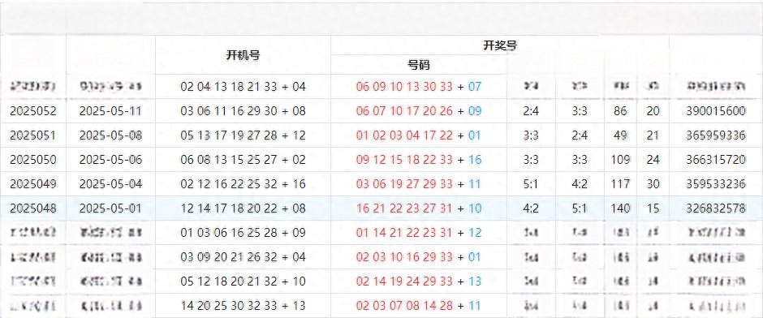Select issue number 2025050
Screen dimensions: 763x318
(33, 160)
